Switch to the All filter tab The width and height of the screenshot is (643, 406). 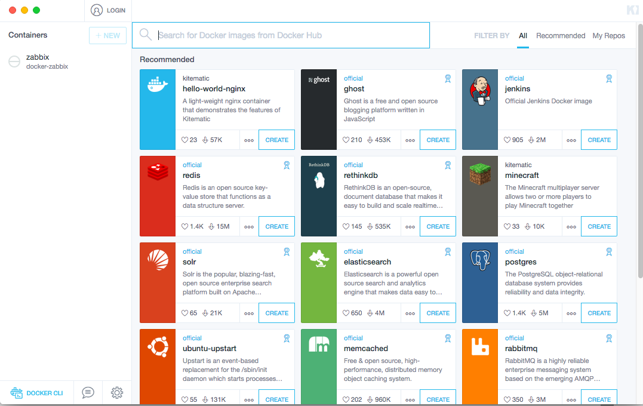point(523,36)
